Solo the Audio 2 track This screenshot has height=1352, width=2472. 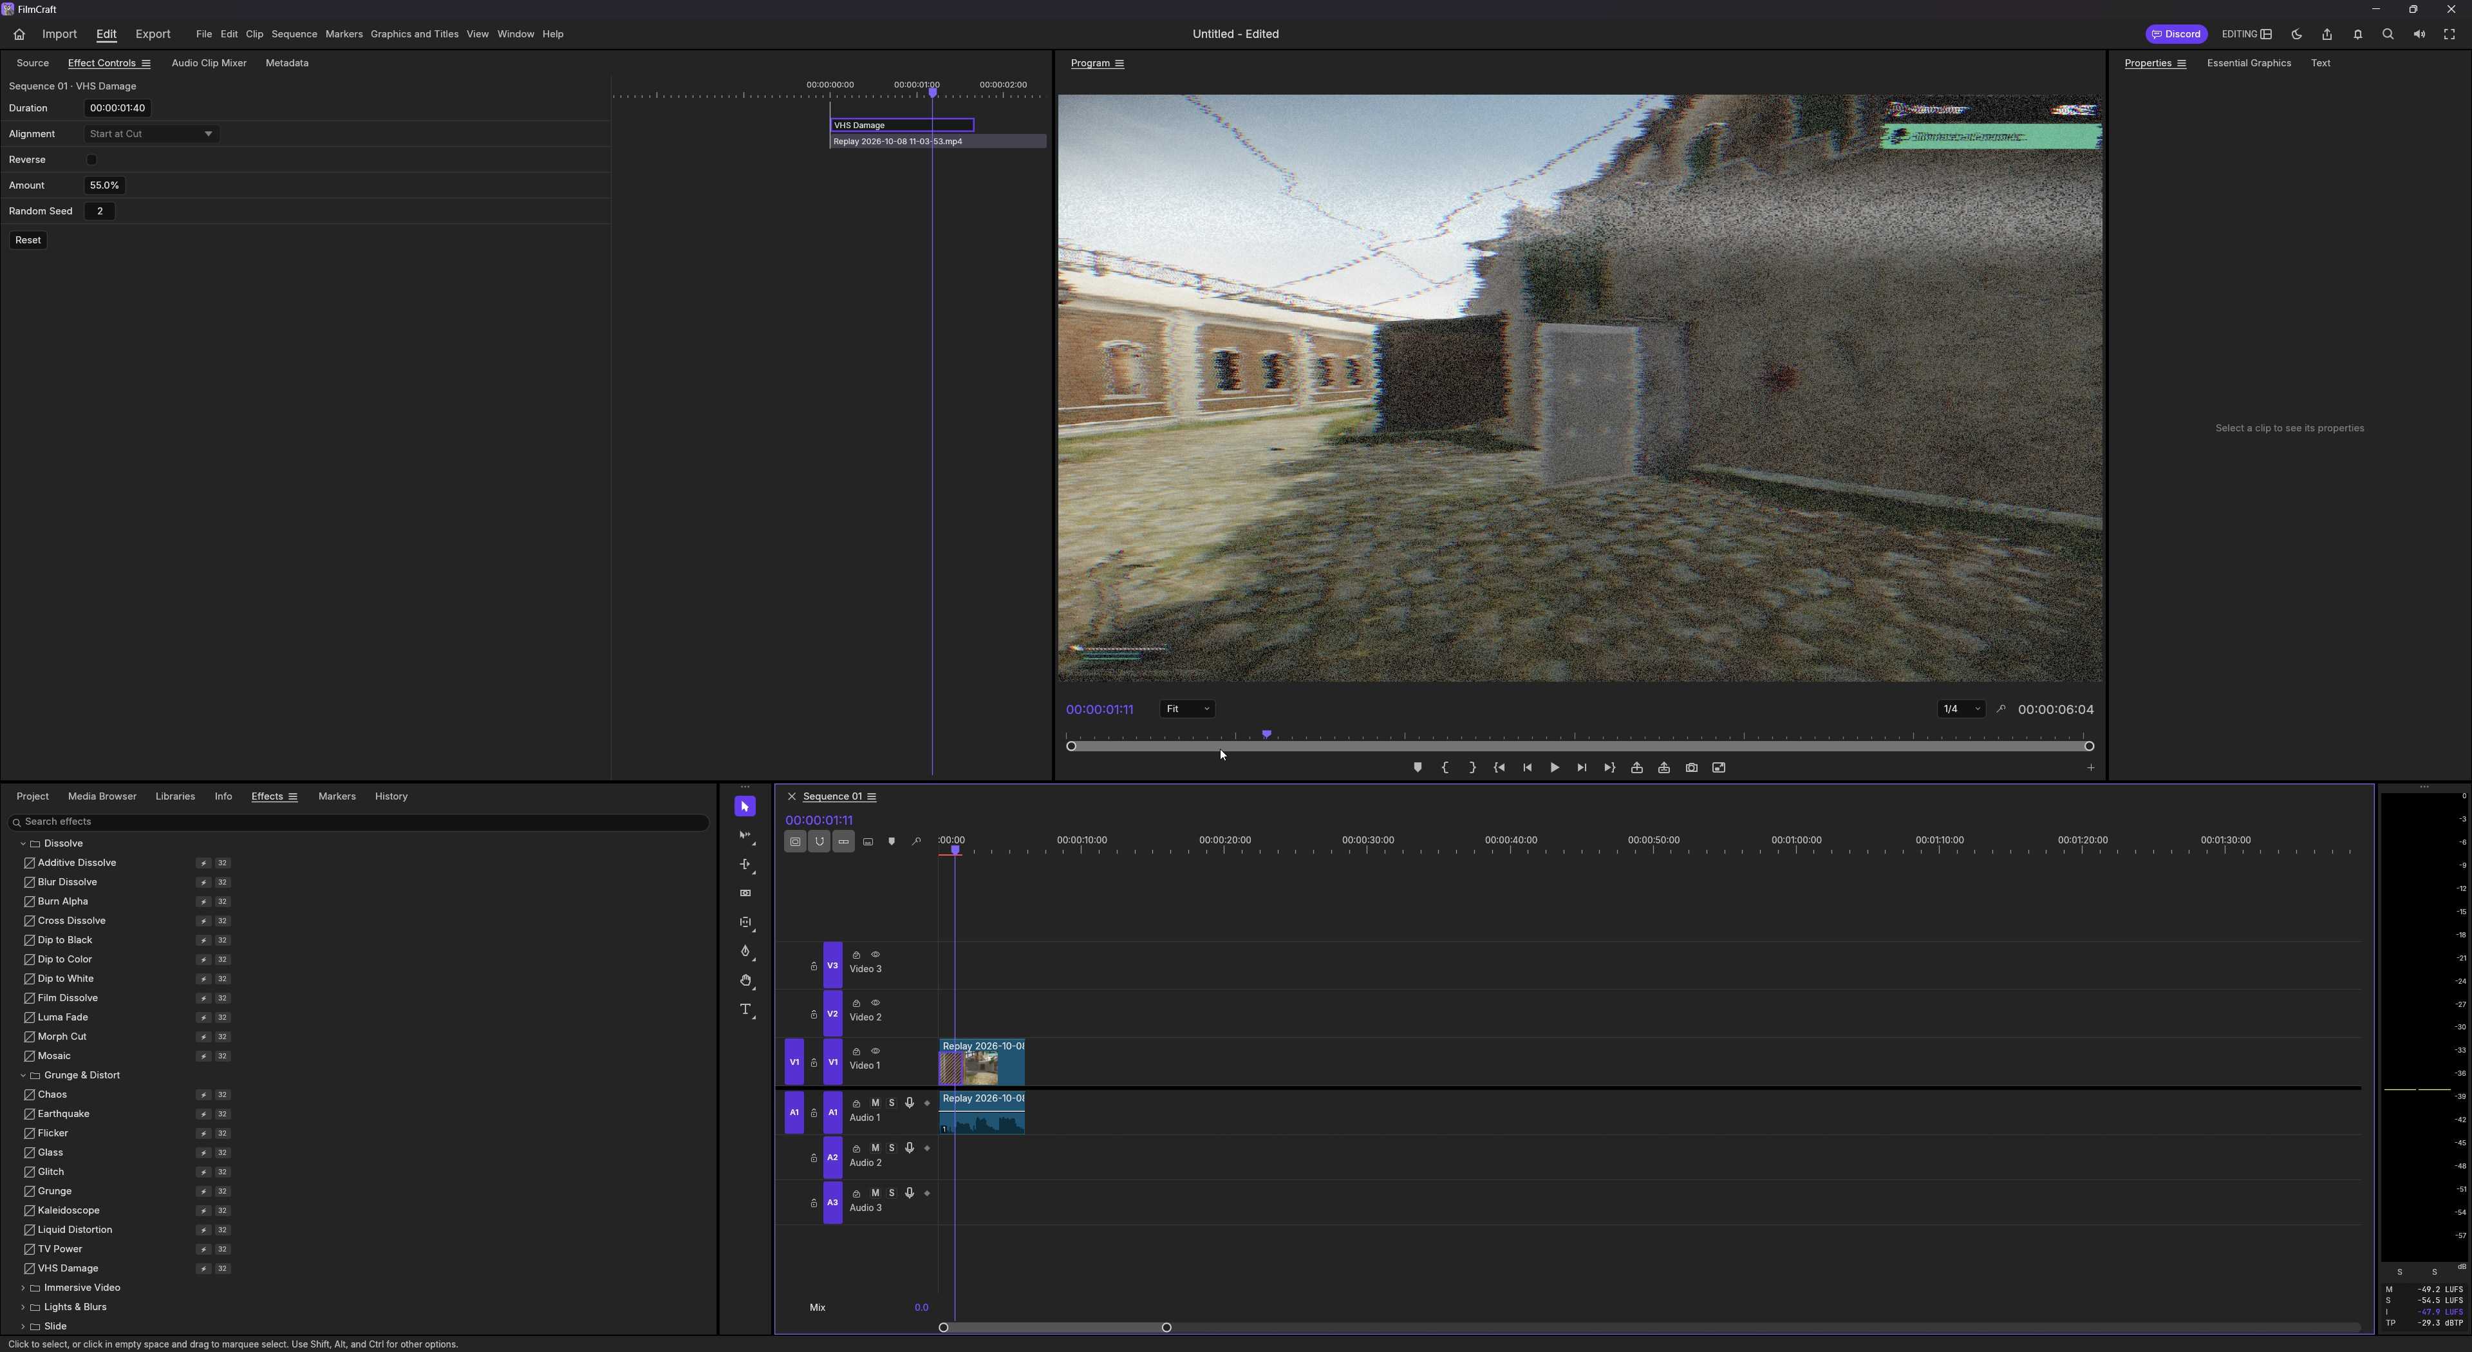892,1148
